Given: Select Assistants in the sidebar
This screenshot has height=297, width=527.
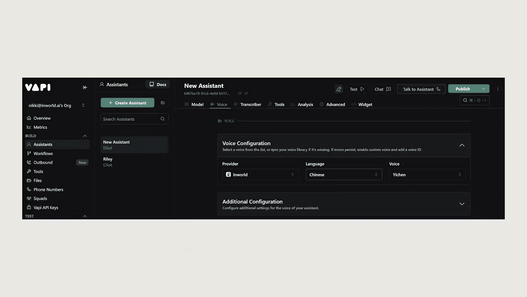Looking at the screenshot, I should coord(57,144).
